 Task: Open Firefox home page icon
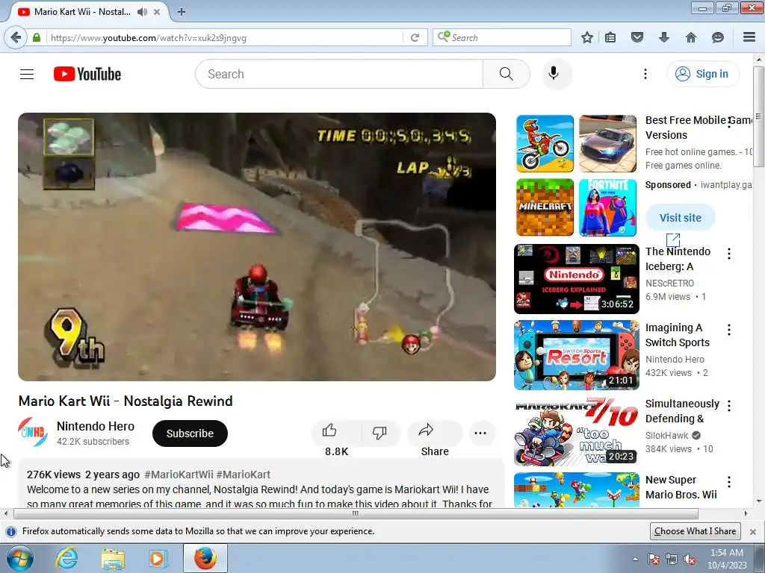[691, 37]
